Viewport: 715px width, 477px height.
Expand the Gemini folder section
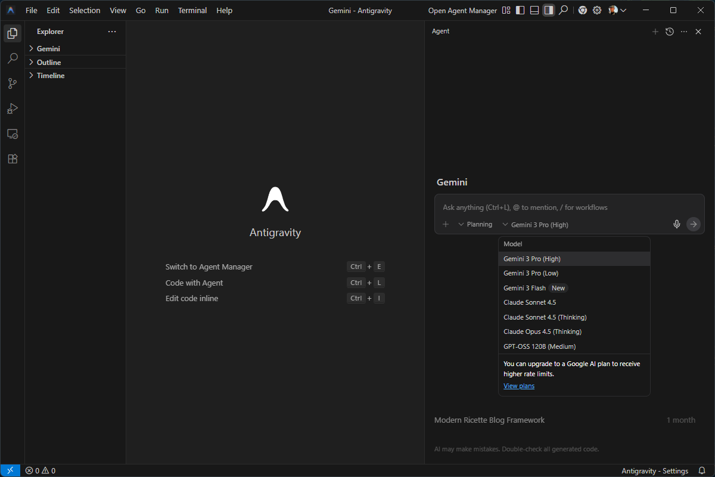(x=76, y=49)
